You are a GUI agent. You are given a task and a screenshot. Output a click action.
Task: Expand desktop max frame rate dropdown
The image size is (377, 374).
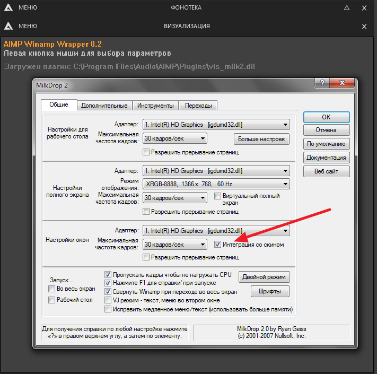[x=175, y=138]
